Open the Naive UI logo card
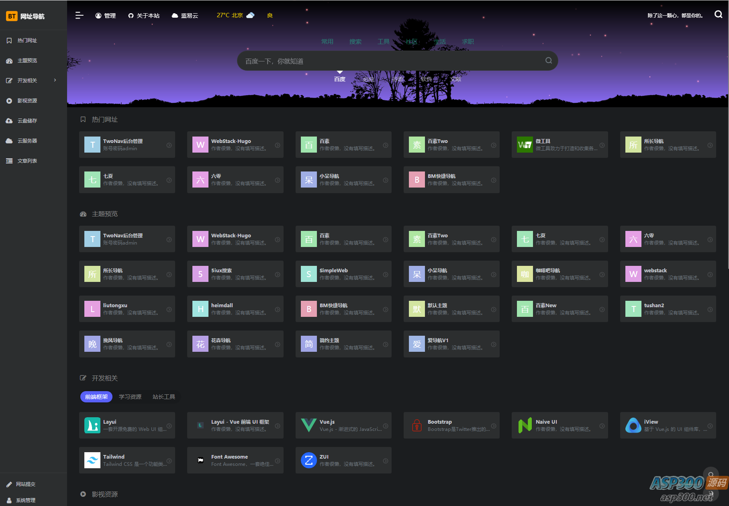This screenshot has height=506, width=729. pos(525,425)
